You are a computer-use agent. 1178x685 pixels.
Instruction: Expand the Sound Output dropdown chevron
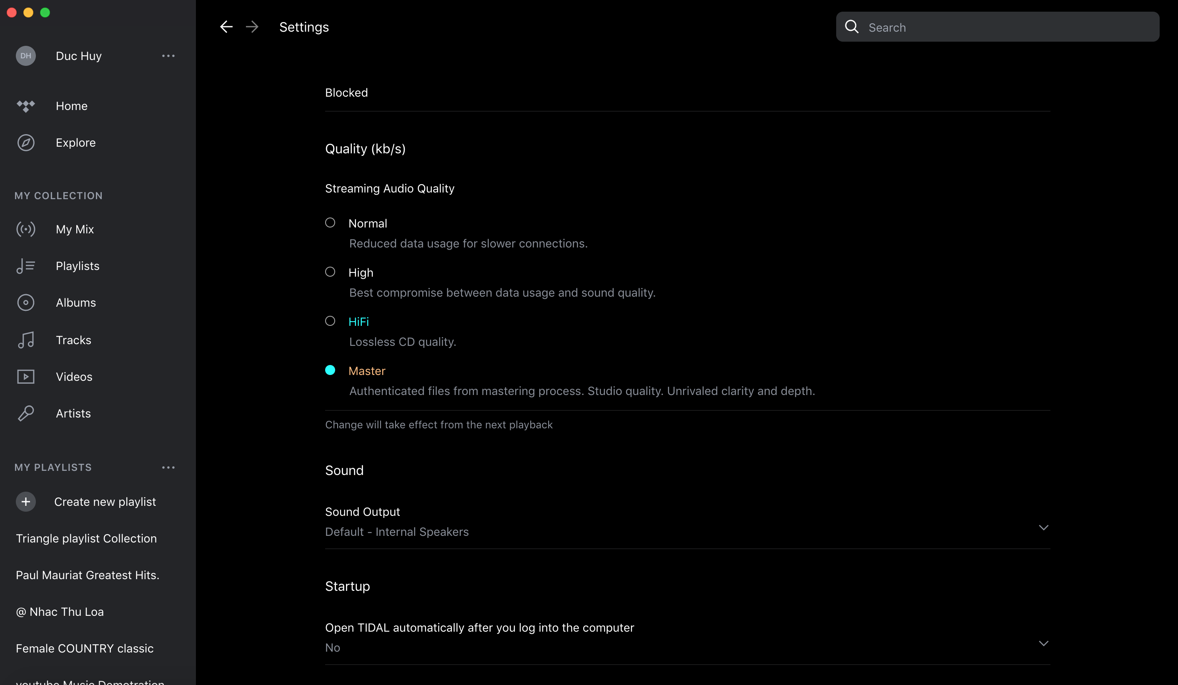click(1043, 527)
